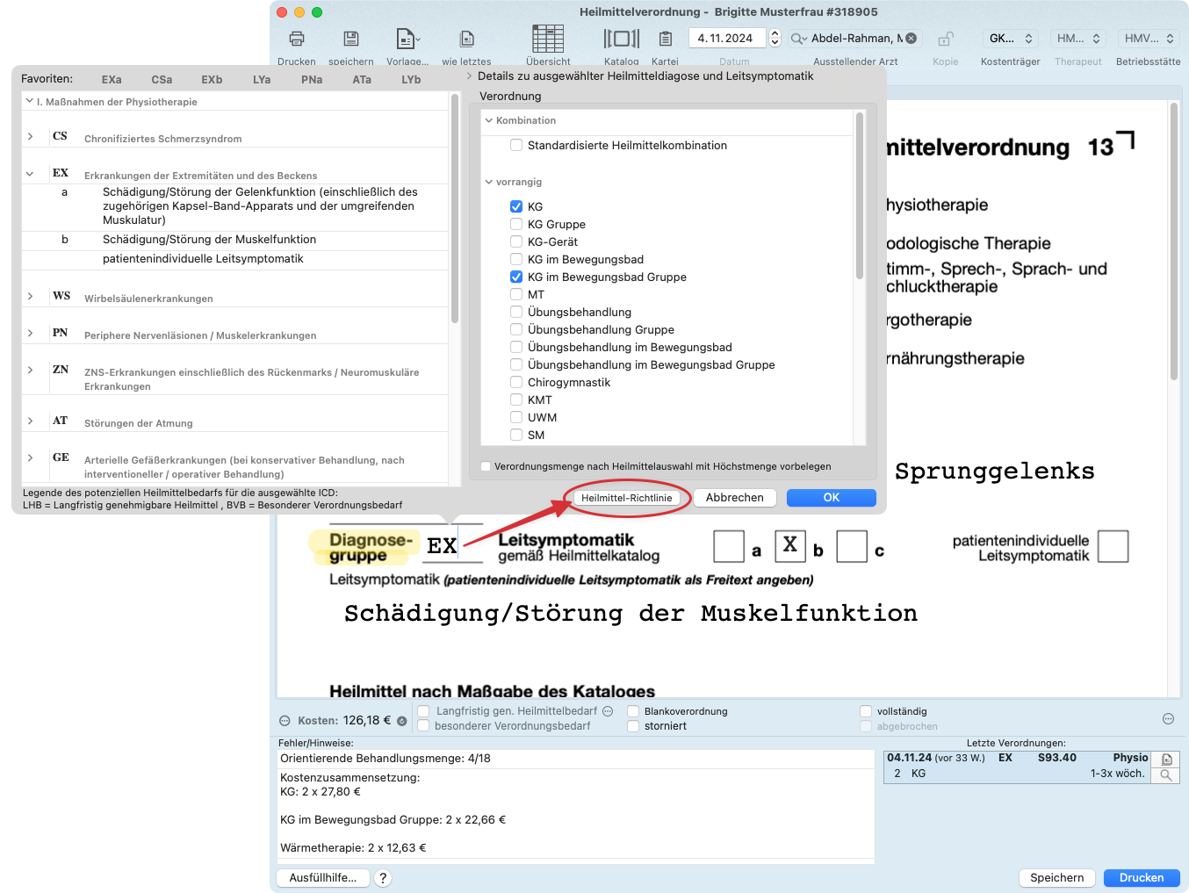Select the LYa favorite
The height and width of the screenshot is (893, 1189).
click(262, 79)
